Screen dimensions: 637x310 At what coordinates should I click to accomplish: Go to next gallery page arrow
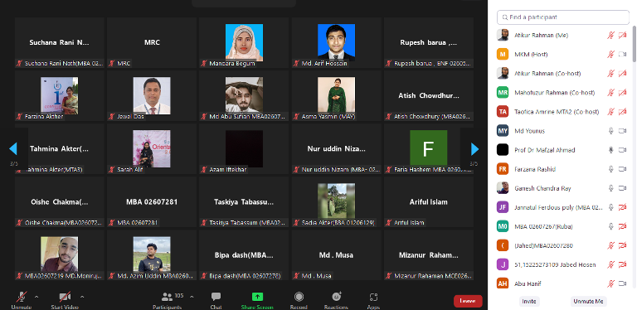(474, 149)
